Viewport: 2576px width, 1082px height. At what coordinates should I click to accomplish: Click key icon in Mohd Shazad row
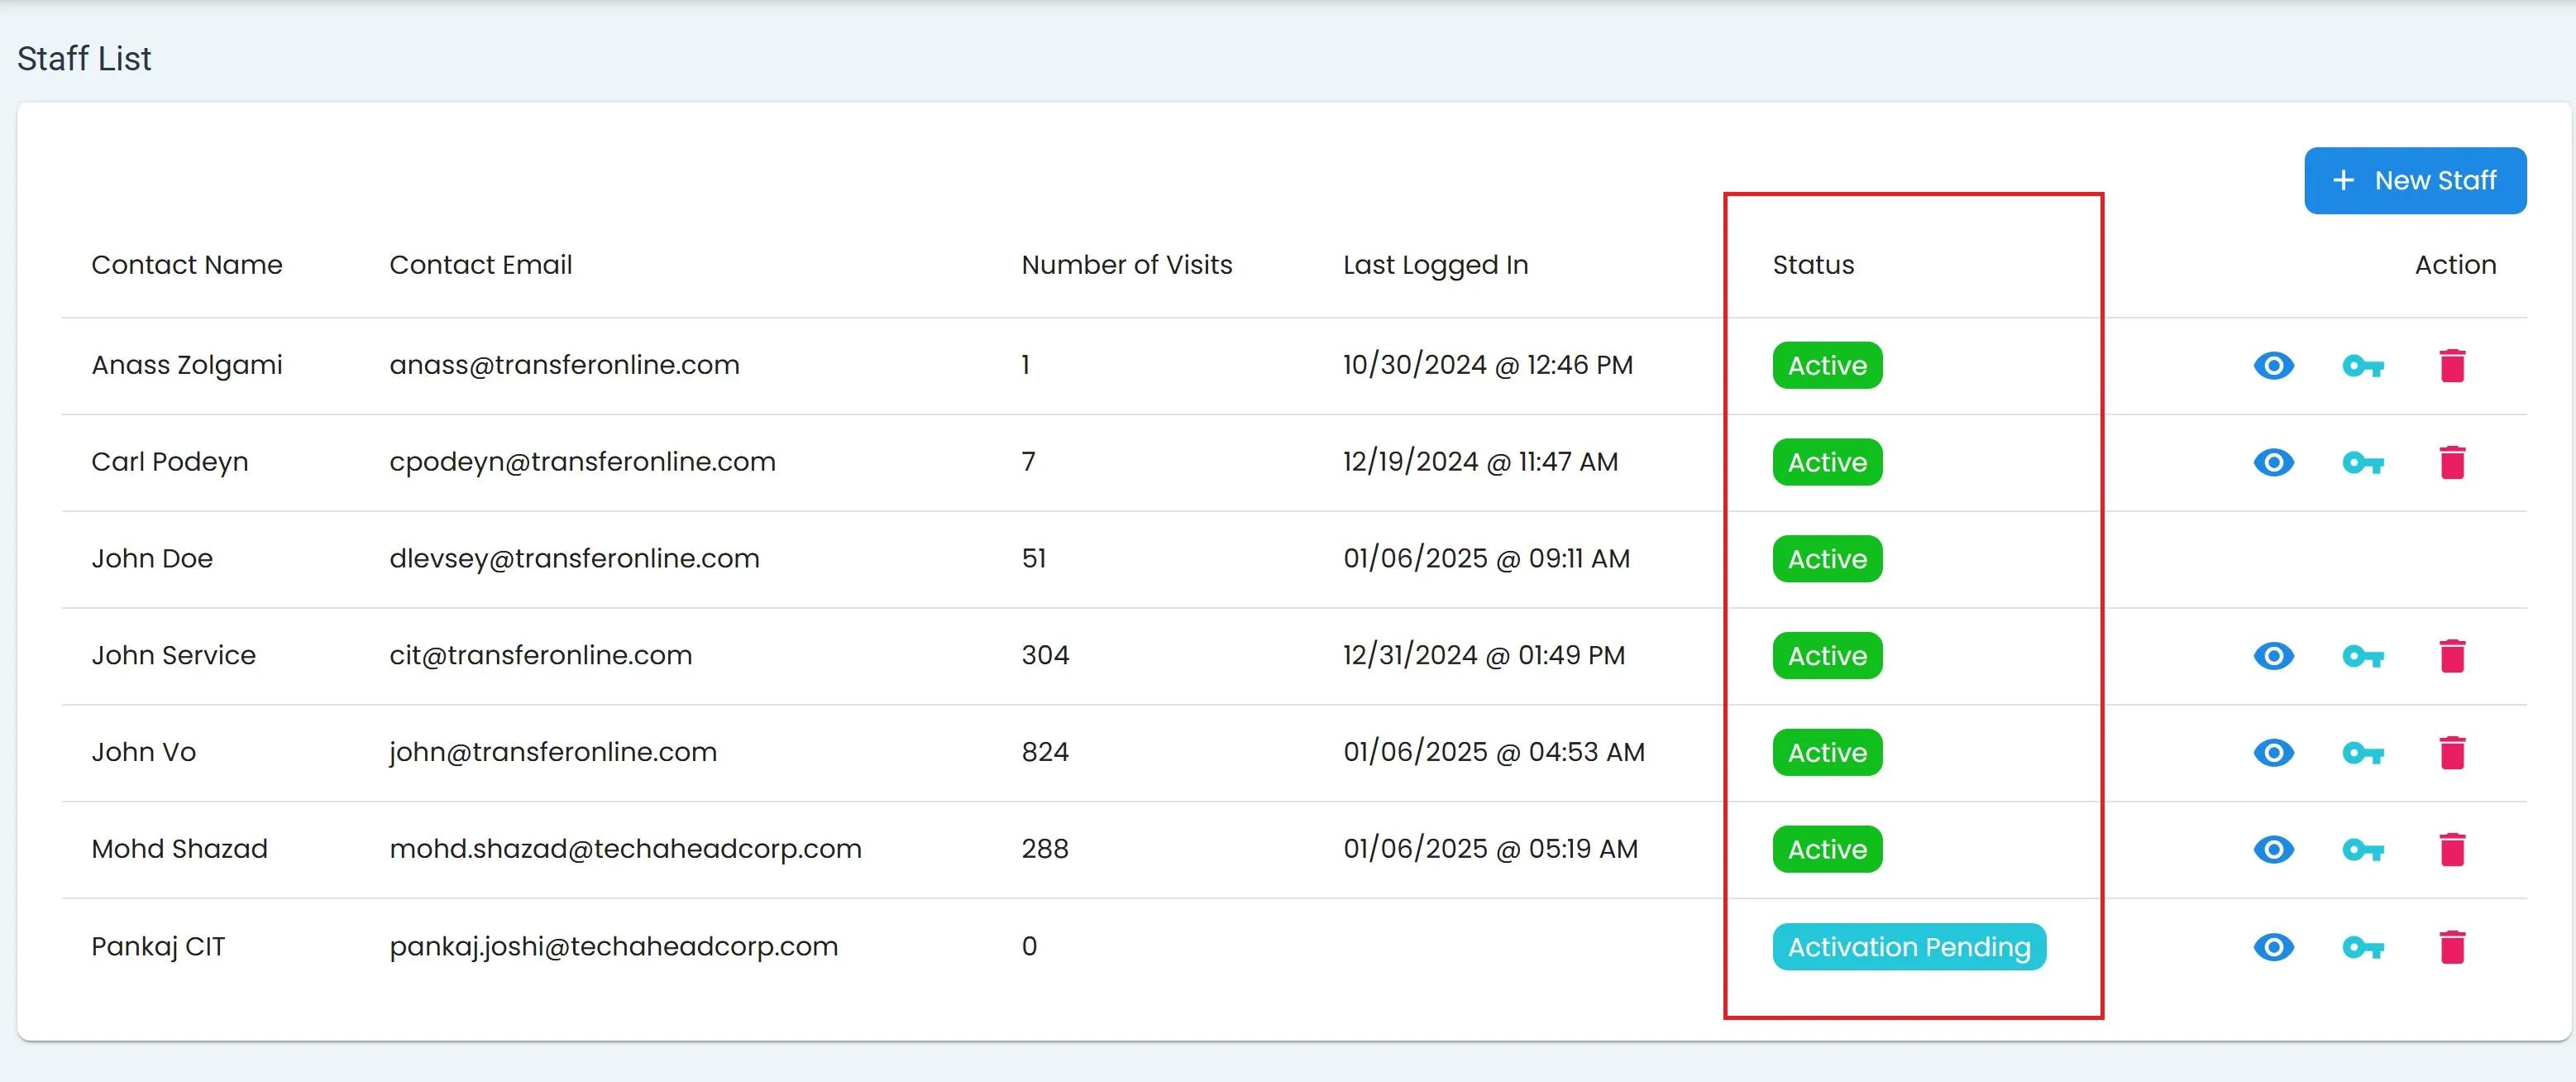point(2363,850)
